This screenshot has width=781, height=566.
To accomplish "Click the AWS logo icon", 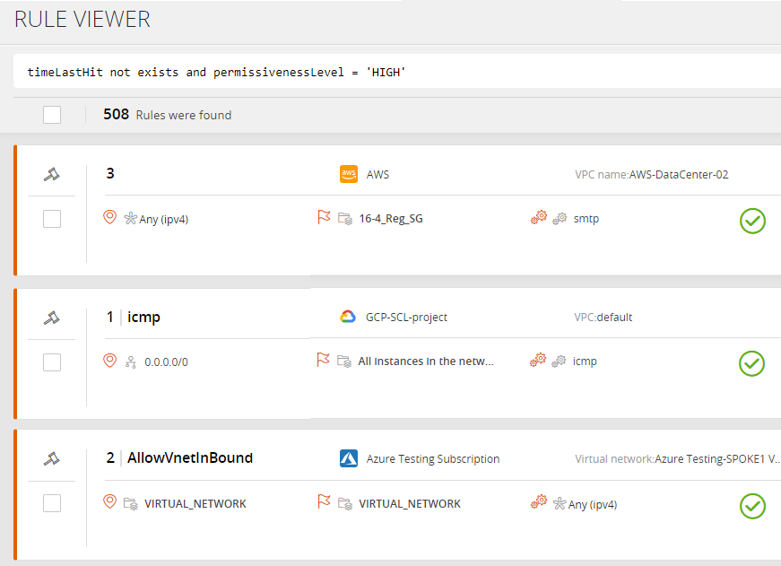I will (349, 175).
